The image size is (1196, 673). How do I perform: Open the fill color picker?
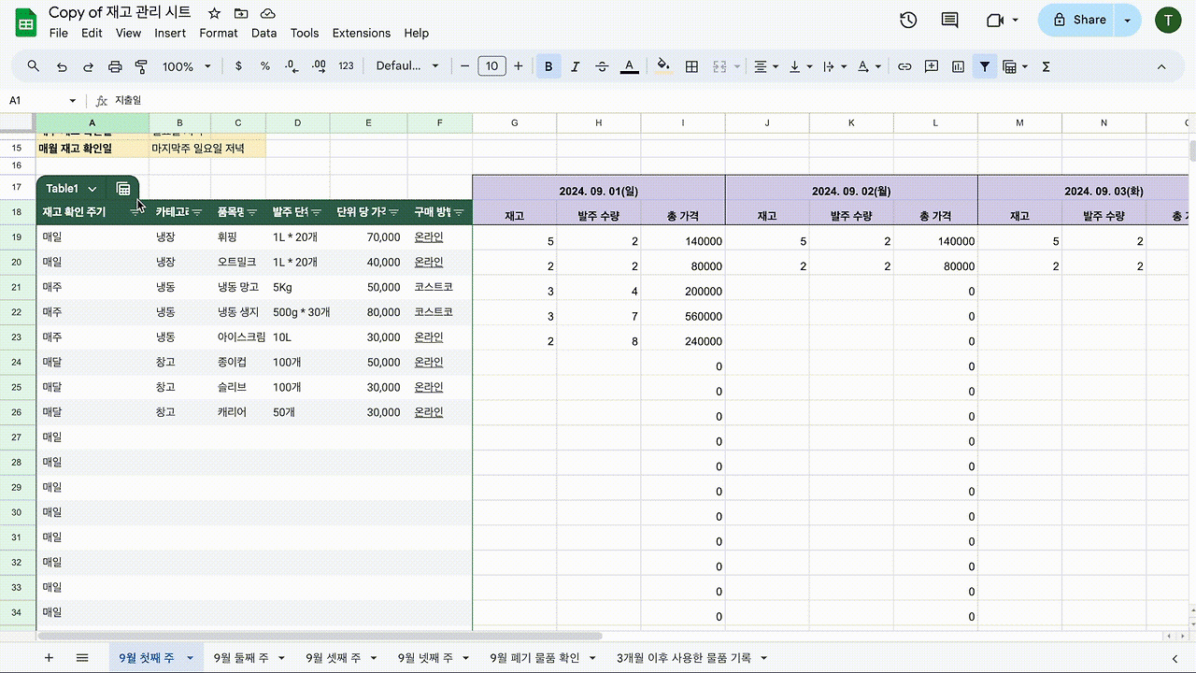click(663, 66)
